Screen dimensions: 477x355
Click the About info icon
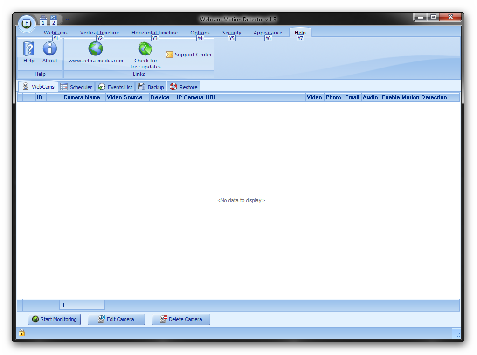coord(50,49)
